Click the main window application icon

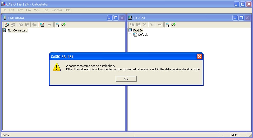pyautogui.click(x=3, y=4)
